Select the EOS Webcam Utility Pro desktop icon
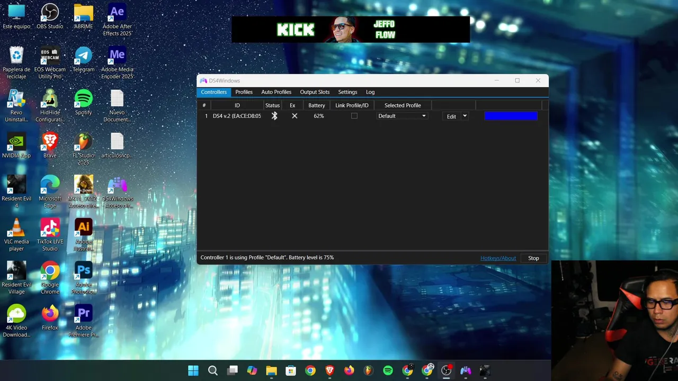The width and height of the screenshot is (678, 381). click(x=50, y=63)
